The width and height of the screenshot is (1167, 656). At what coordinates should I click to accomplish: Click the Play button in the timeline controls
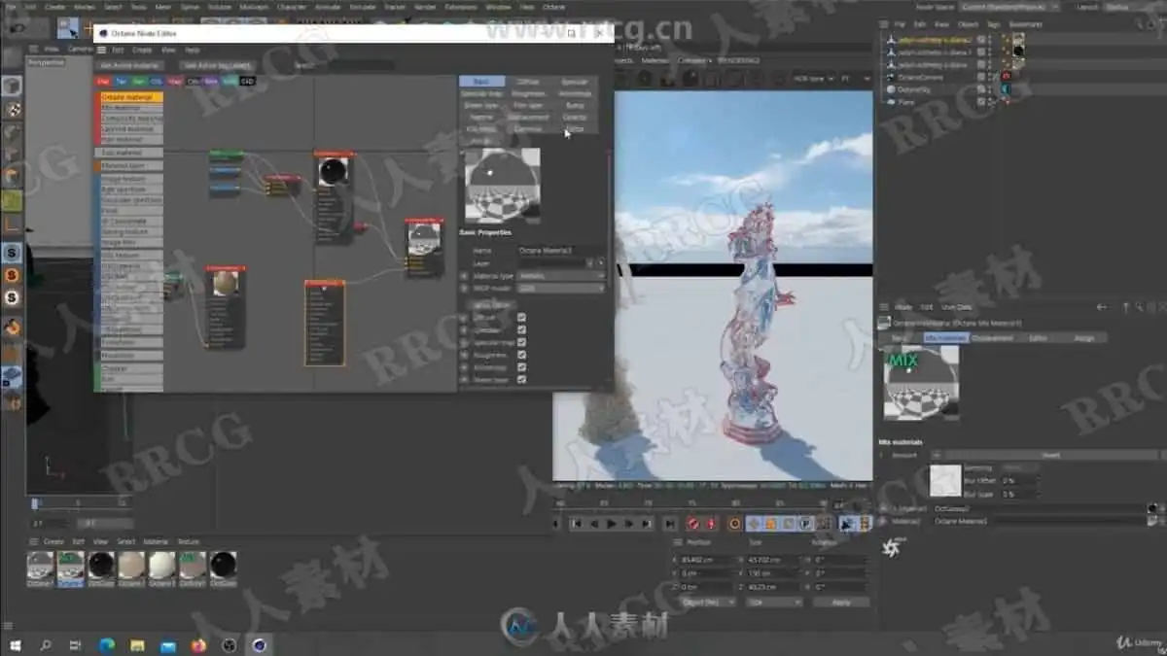(x=611, y=523)
